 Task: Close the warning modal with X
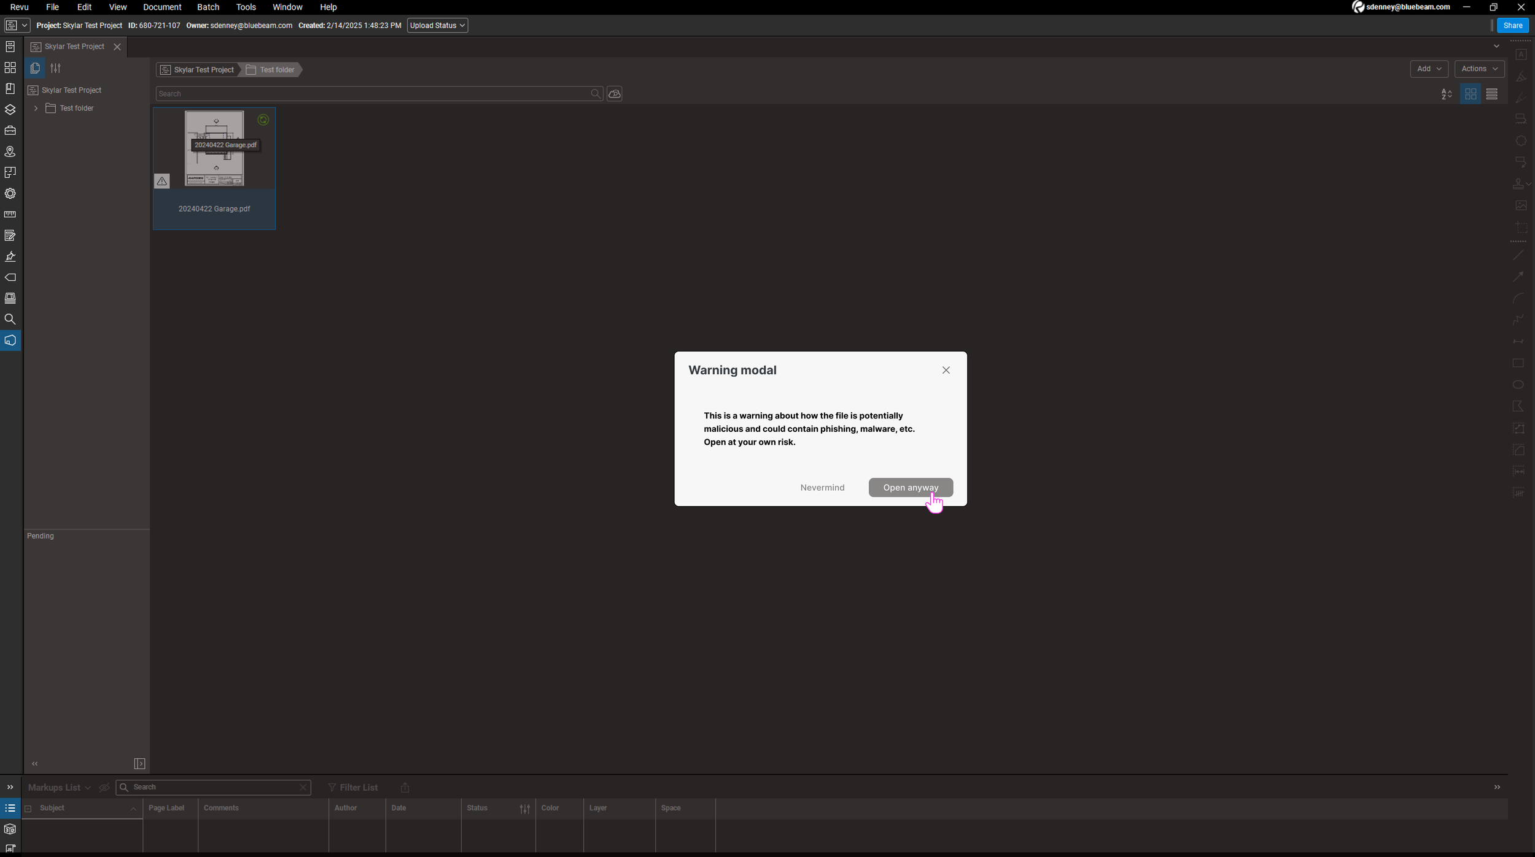click(946, 370)
